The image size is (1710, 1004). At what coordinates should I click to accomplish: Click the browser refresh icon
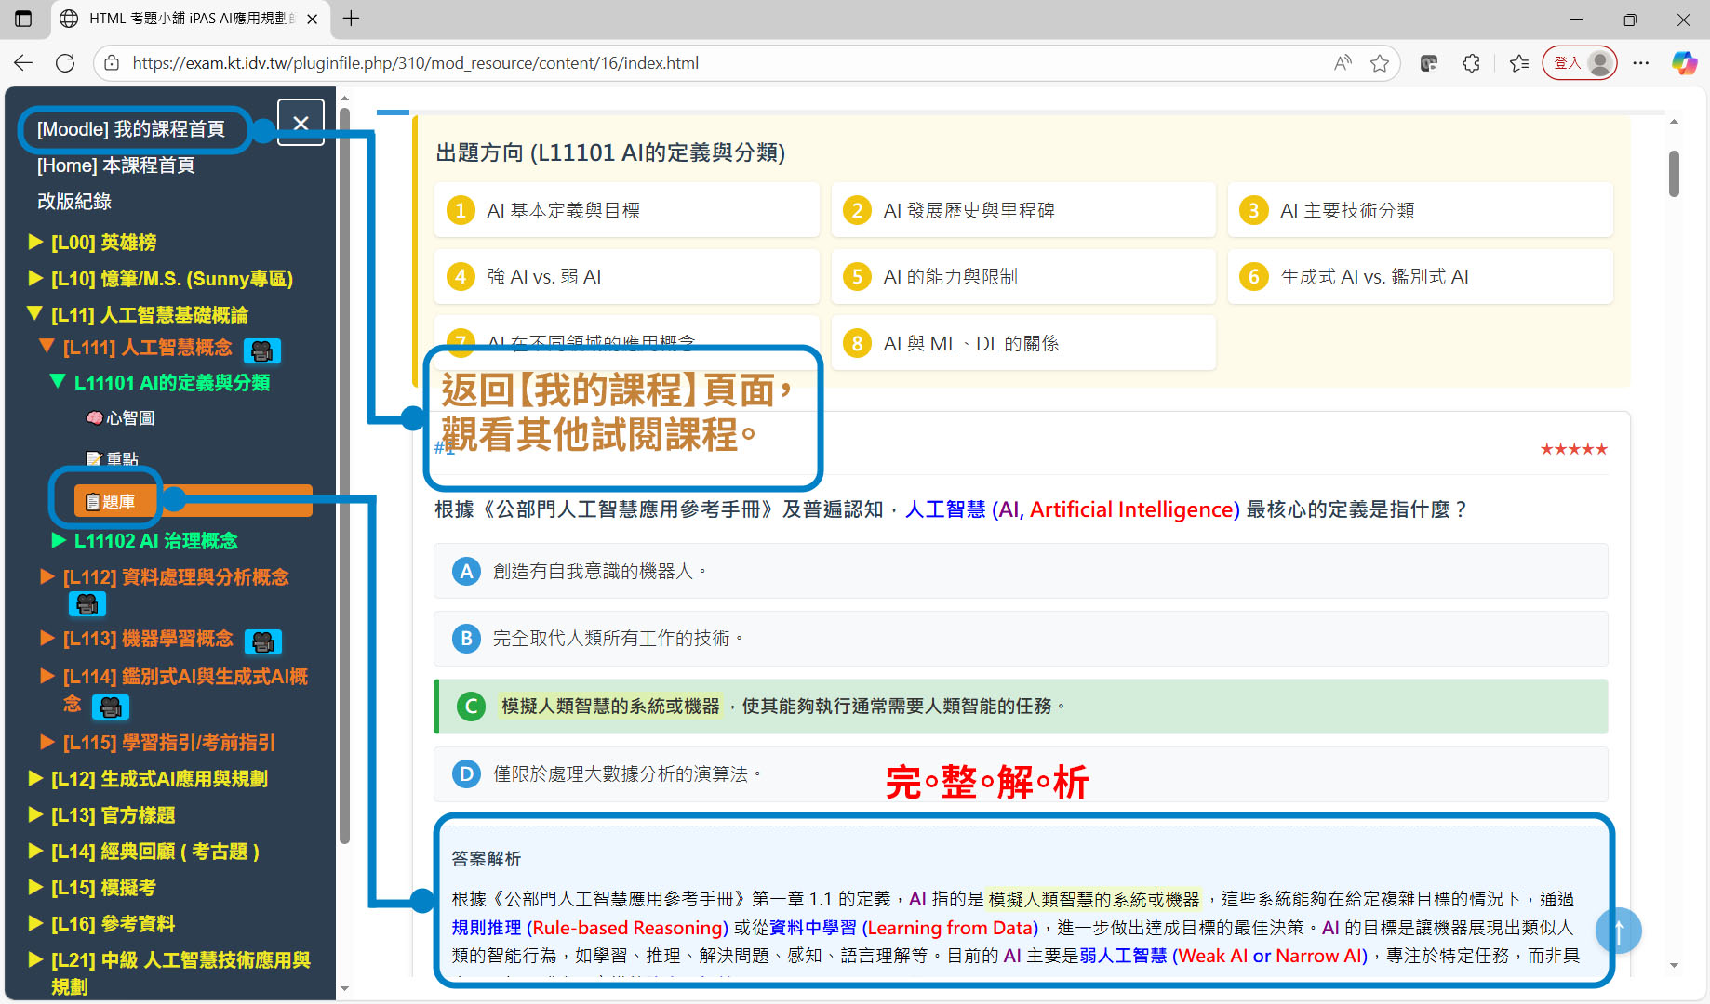click(x=65, y=63)
